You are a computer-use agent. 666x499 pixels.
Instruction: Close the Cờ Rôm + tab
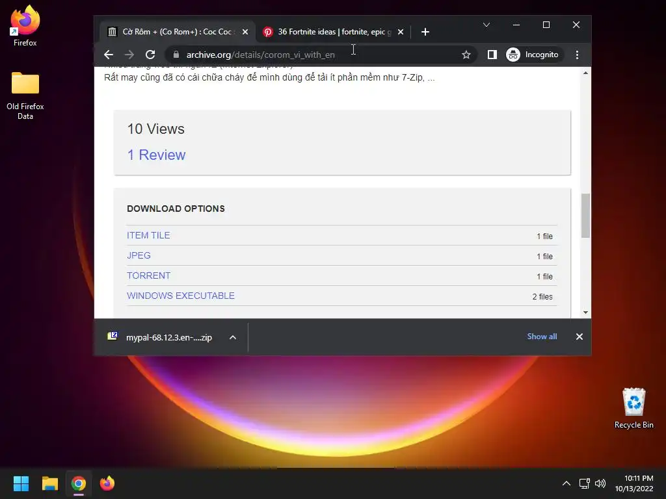[x=245, y=32]
